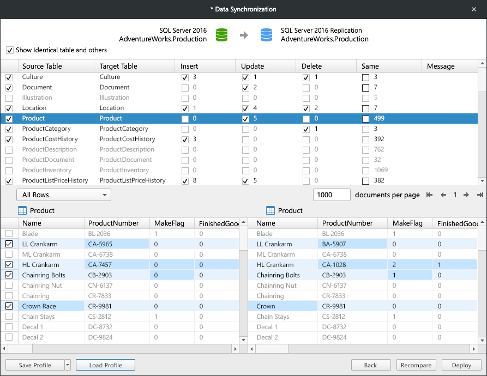The image size is (487, 376).
Task: Open the Save Profile dropdown arrow
Action: click(68, 365)
